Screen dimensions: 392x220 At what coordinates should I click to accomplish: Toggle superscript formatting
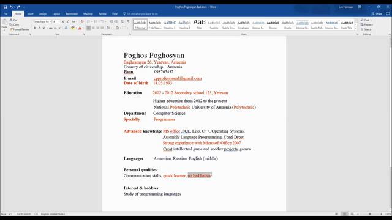[x=59, y=28]
